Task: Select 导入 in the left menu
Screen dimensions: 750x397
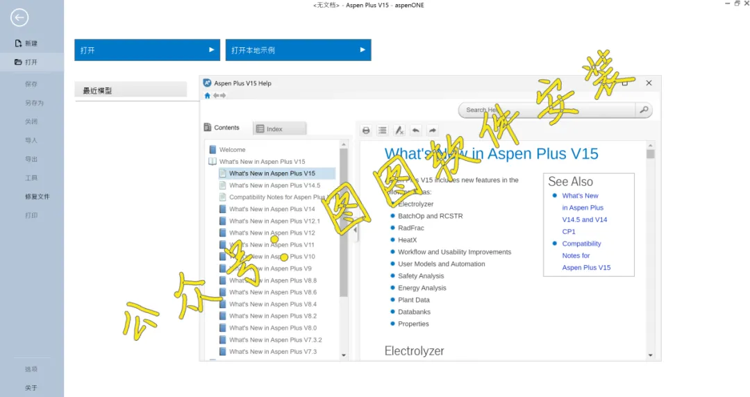Action: click(31, 140)
